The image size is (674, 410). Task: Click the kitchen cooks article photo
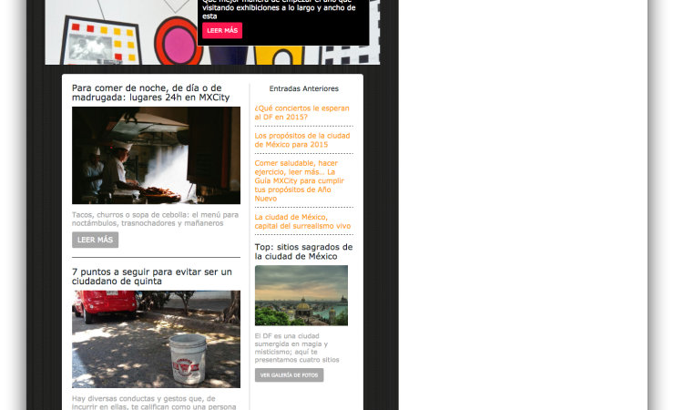click(156, 155)
